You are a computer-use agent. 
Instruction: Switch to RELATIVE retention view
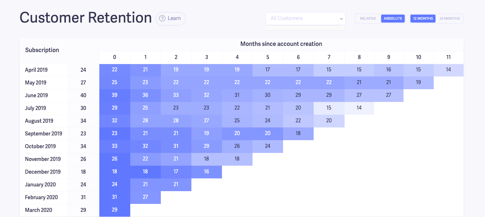coord(368,18)
